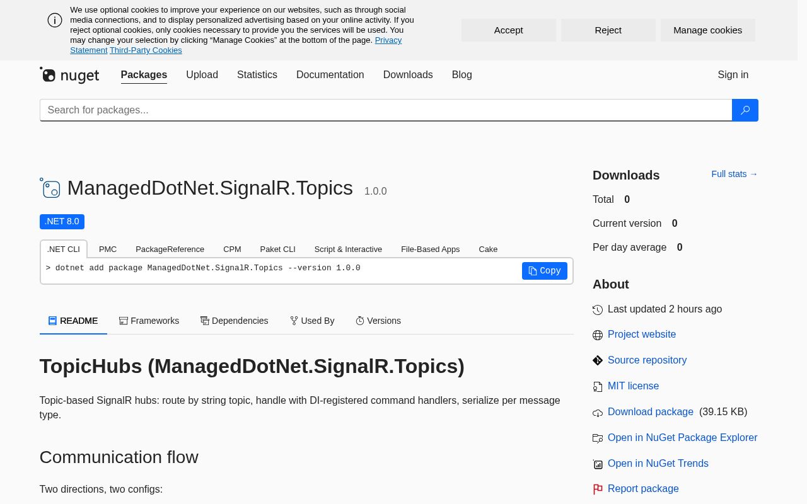Click the ManagedDotNet.SignalR.Topics package icon

[50, 188]
